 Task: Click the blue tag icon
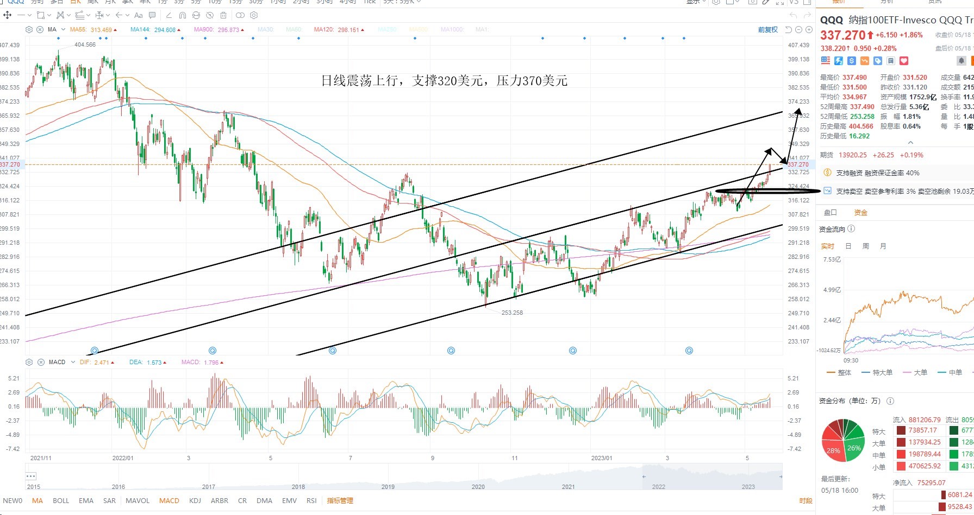click(878, 61)
